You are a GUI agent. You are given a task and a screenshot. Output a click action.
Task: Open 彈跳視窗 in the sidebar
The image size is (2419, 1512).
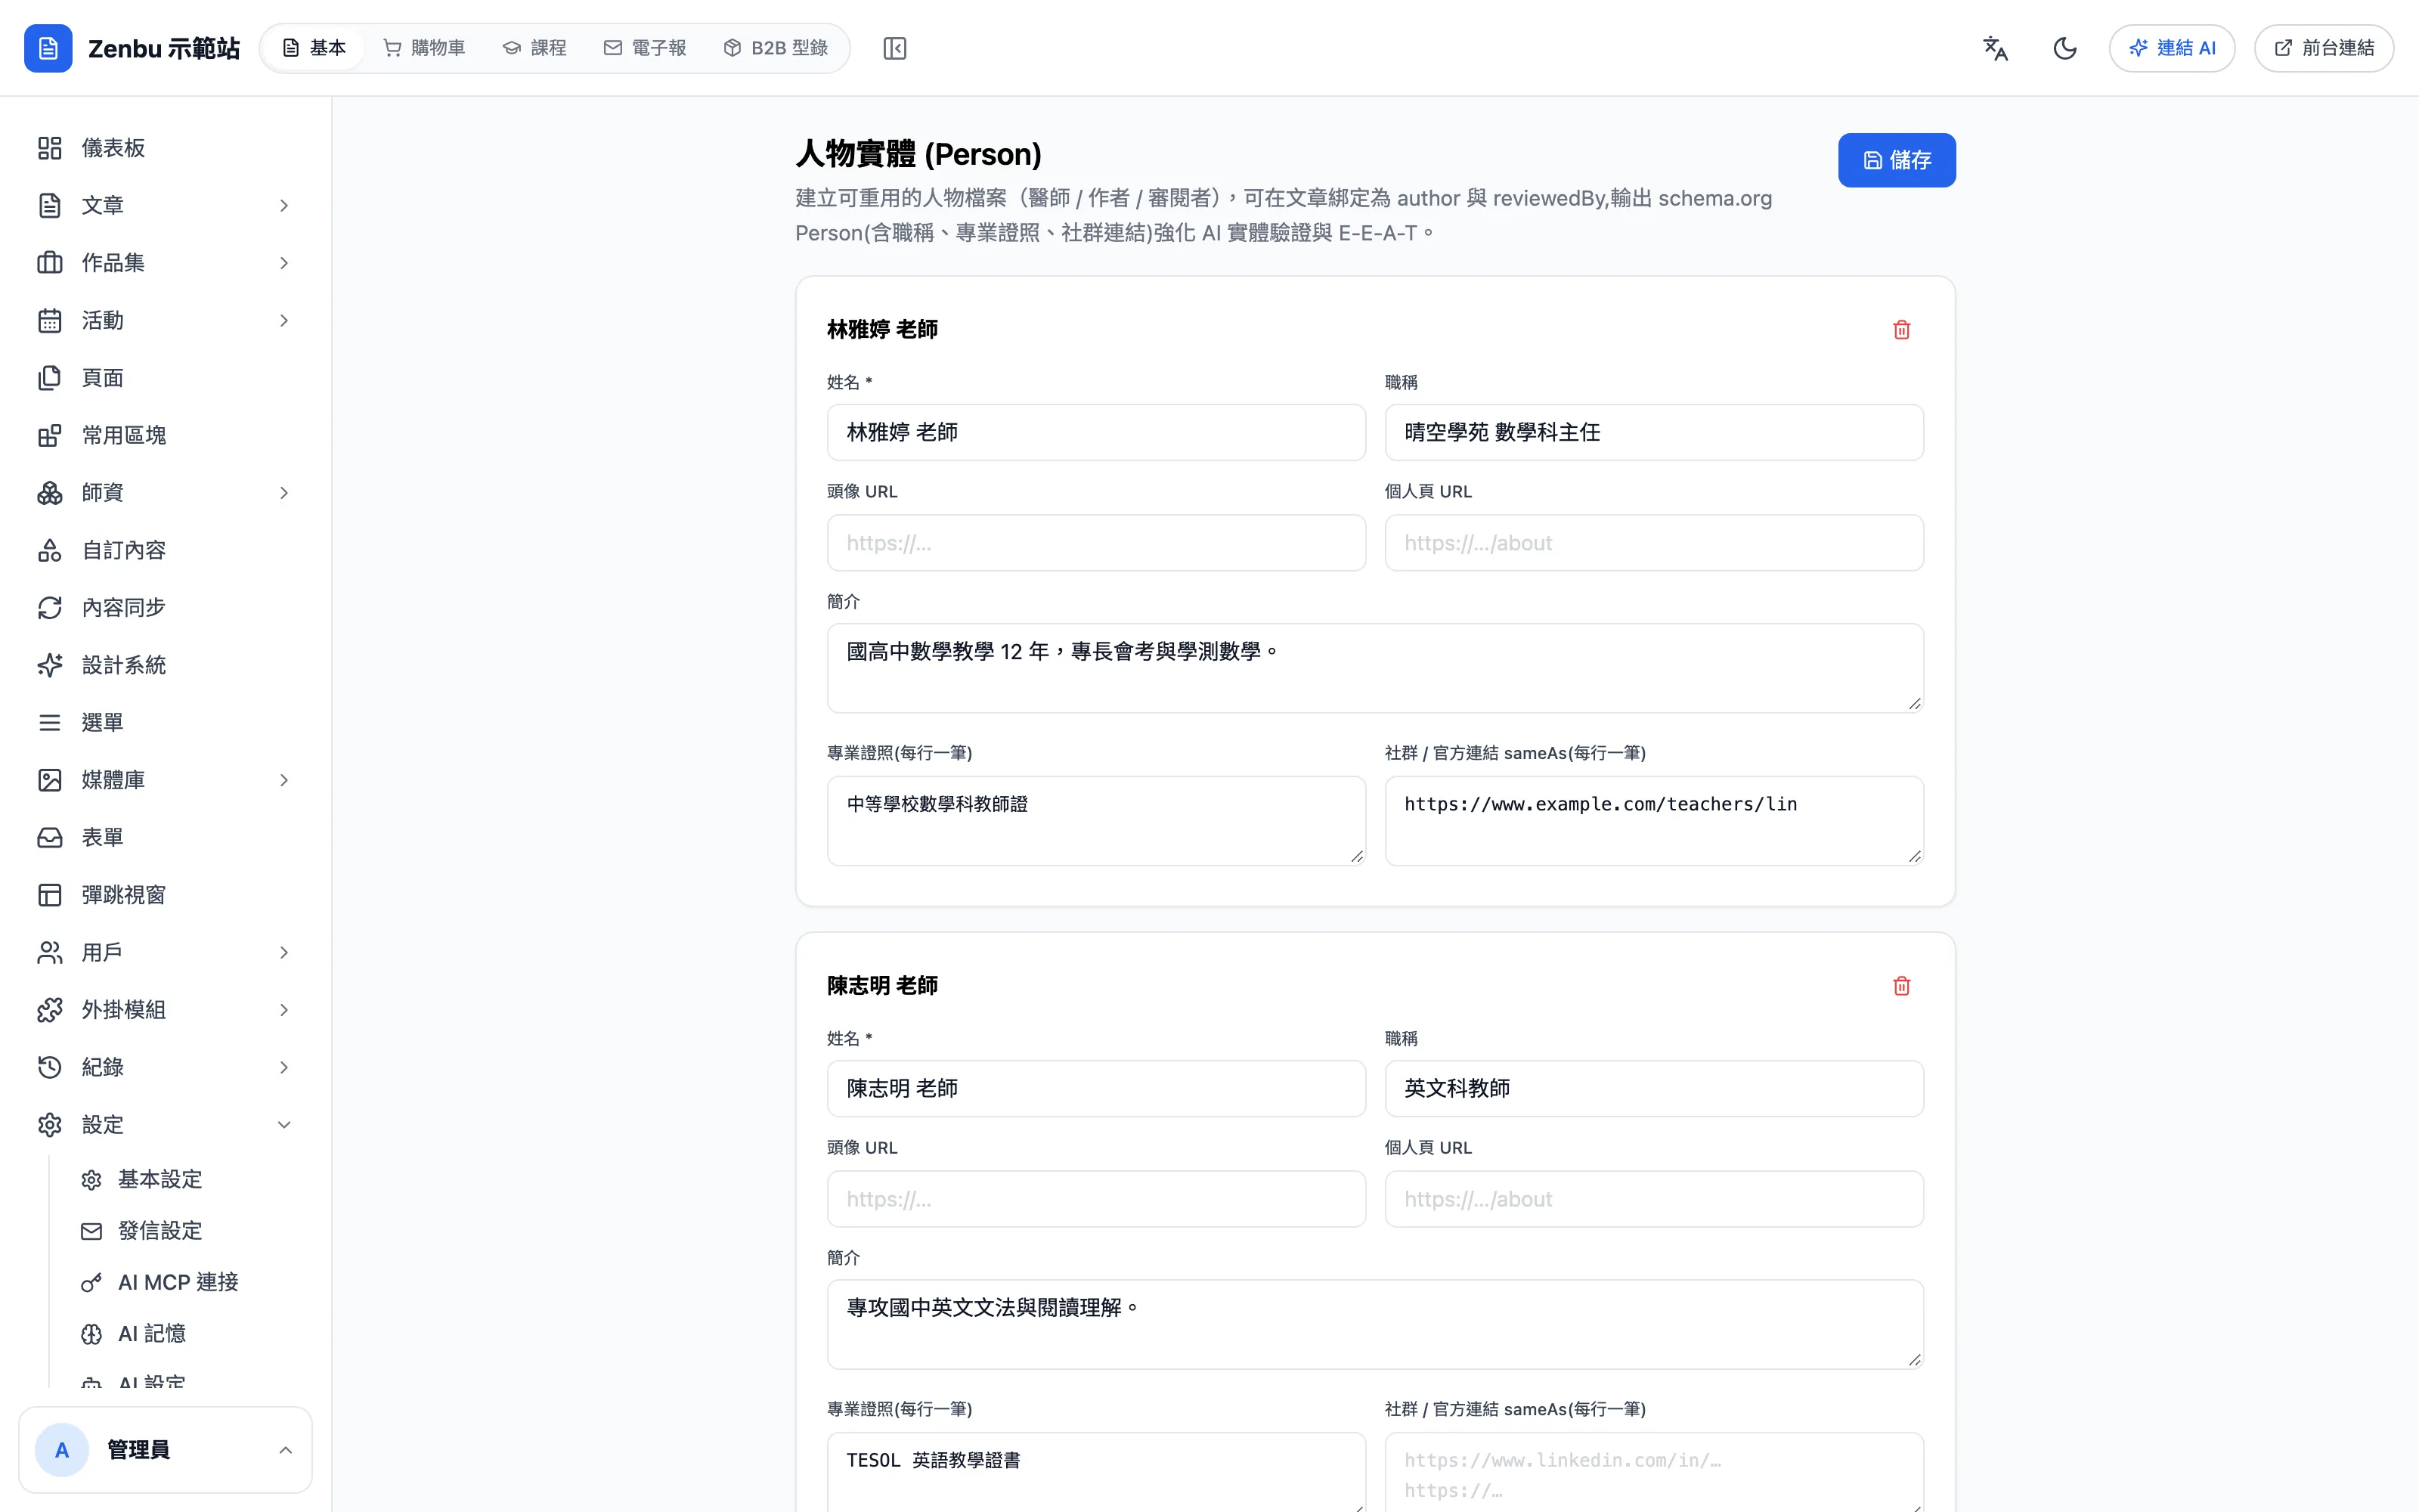[x=166, y=895]
